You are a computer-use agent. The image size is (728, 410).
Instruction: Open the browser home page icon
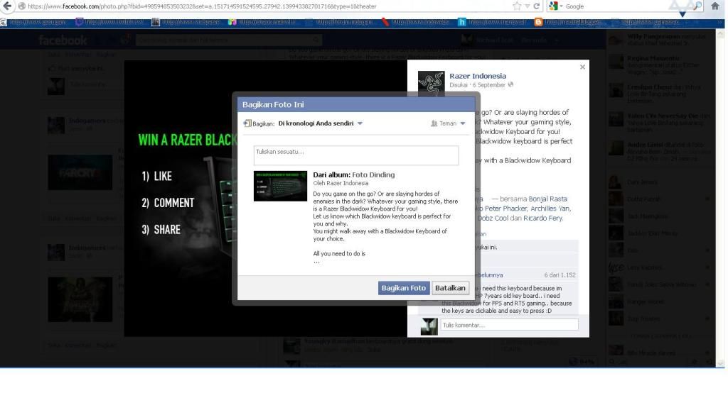715,6
